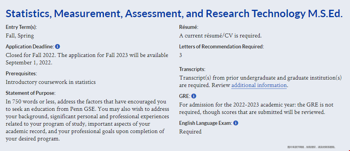The height and width of the screenshot is (151, 350).
Task: Click the 750 words statement paragraph
Action: point(87,120)
